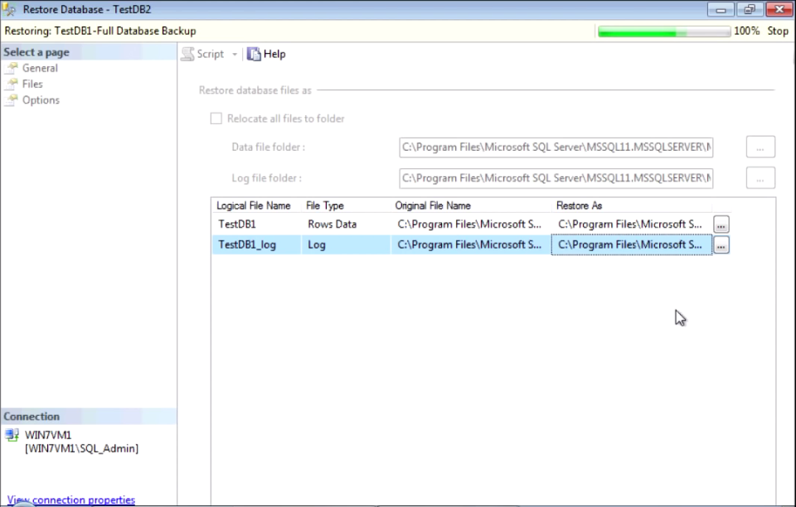Select the General page icon
The width and height of the screenshot is (796, 507).
[12, 68]
